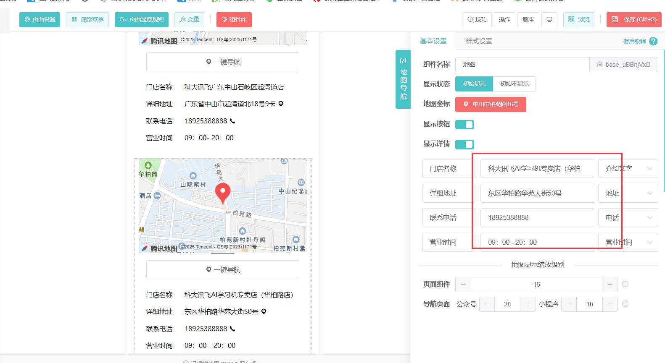Edit the phone value 18925388888 in settings
Viewport: 665px width, 363px height.
tap(538, 218)
